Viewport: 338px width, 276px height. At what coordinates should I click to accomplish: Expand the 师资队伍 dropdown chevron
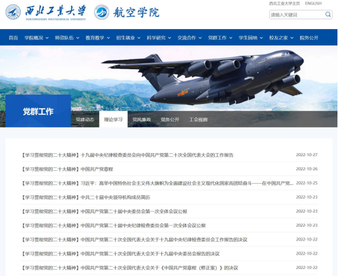click(x=78, y=38)
